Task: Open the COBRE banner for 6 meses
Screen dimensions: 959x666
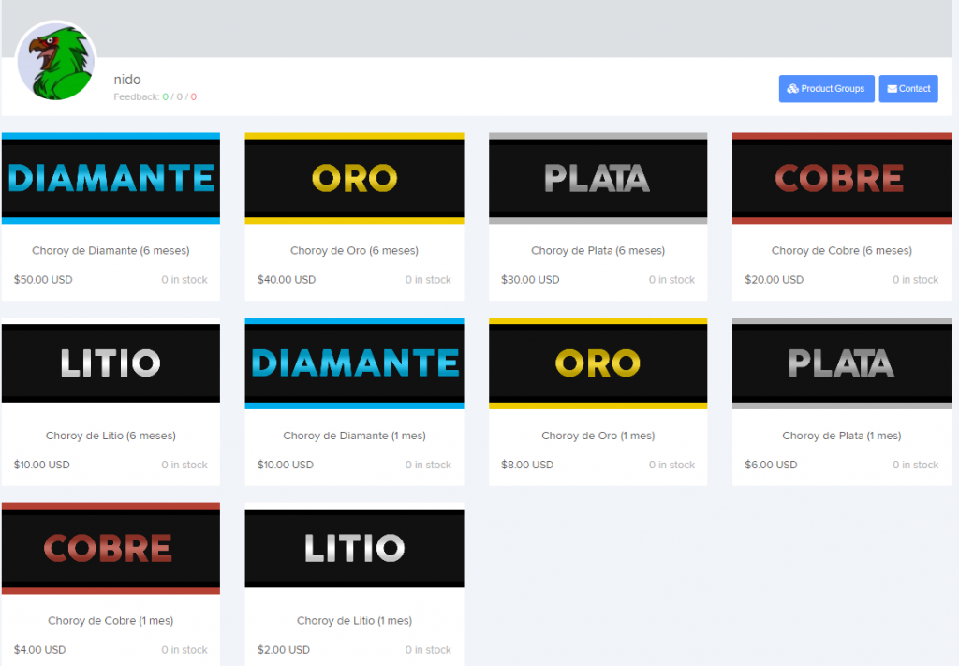Action: (841, 178)
